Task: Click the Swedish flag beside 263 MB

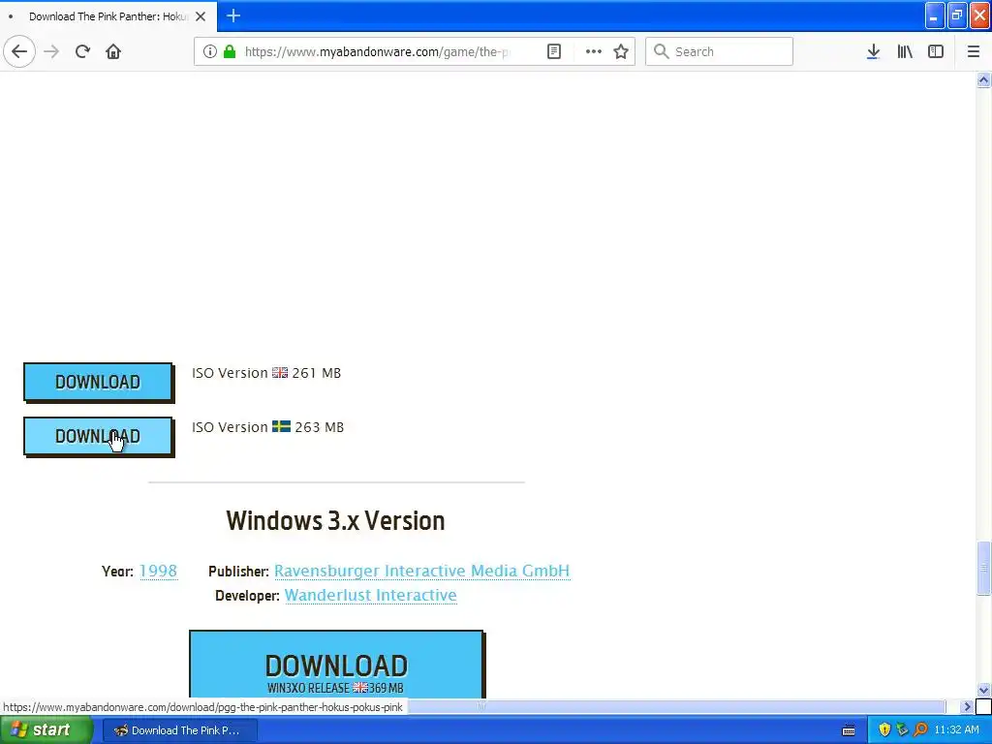Action: pyautogui.click(x=281, y=426)
